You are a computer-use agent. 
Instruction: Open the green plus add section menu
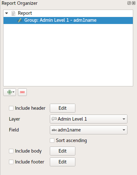tap(10, 92)
